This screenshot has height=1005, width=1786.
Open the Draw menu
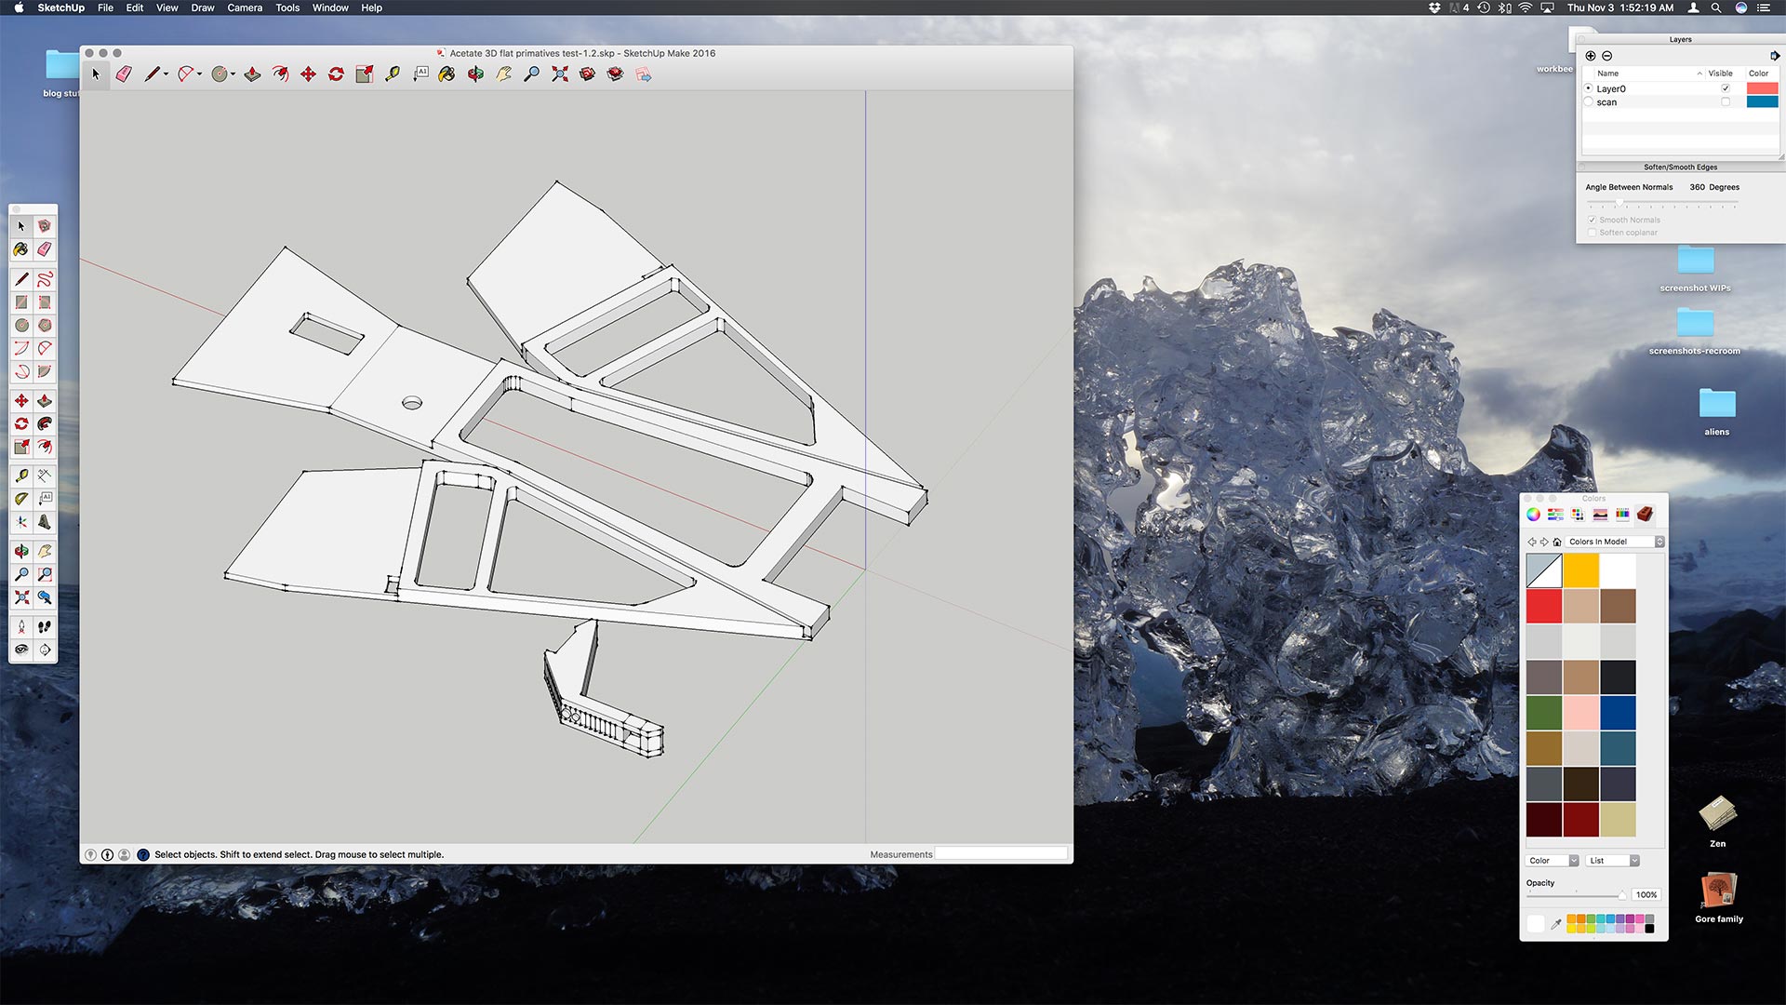202,7
